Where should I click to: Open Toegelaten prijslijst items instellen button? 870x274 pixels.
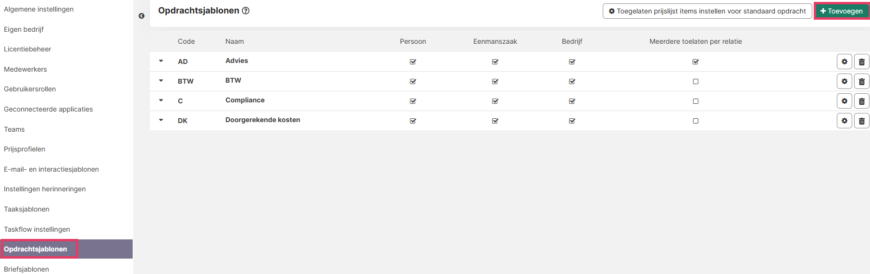(707, 11)
